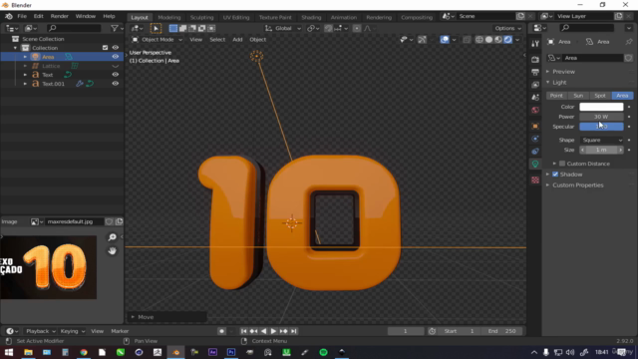Hide the Collection in viewport
Viewport: 638px width, 359px height.
pos(116,48)
